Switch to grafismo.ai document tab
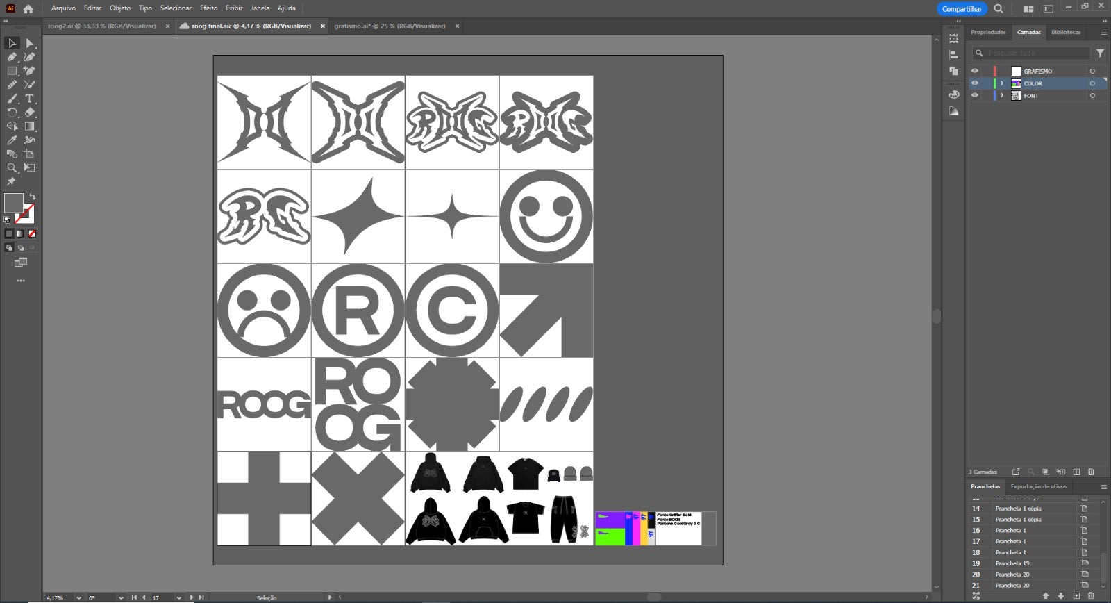The width and height of the screenshot is (1111, 603). coord(390,26)
